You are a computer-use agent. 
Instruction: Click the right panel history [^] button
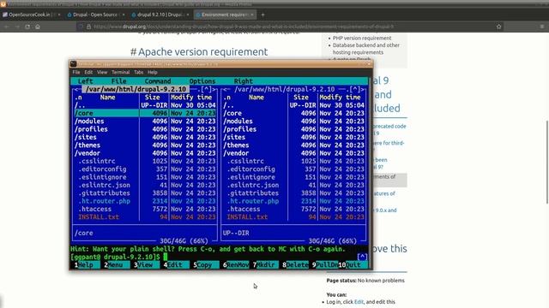click(x=354, y=89)
